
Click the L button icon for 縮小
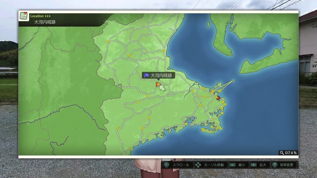[x=232, y=165]
